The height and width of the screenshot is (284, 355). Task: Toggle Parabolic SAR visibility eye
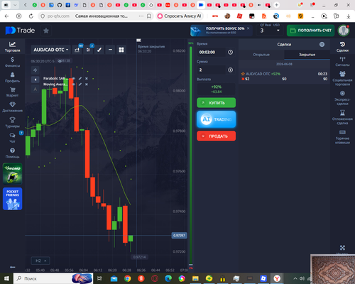74,78
